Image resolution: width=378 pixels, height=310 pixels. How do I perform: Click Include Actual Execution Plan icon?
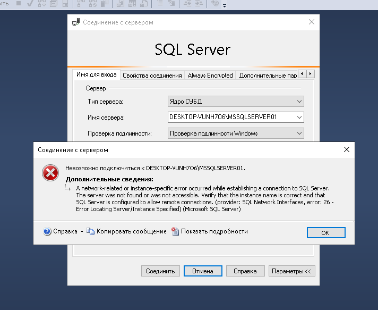pyautogui.click(x=81, y=3)
